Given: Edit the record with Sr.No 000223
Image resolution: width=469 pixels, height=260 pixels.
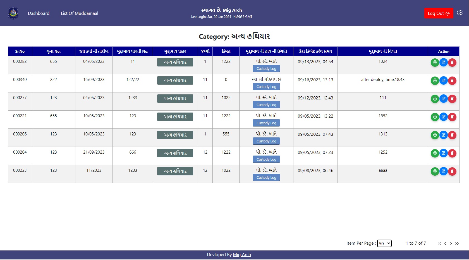Looking at the screenshot, I should click(443, 171).
